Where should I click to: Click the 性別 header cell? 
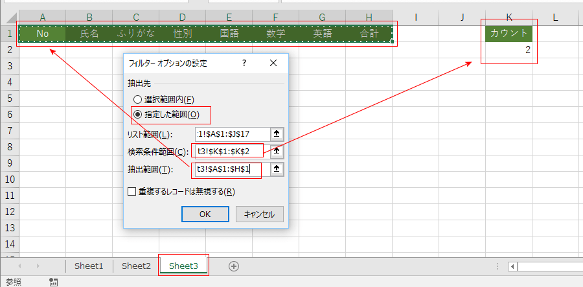pos(183,34)
